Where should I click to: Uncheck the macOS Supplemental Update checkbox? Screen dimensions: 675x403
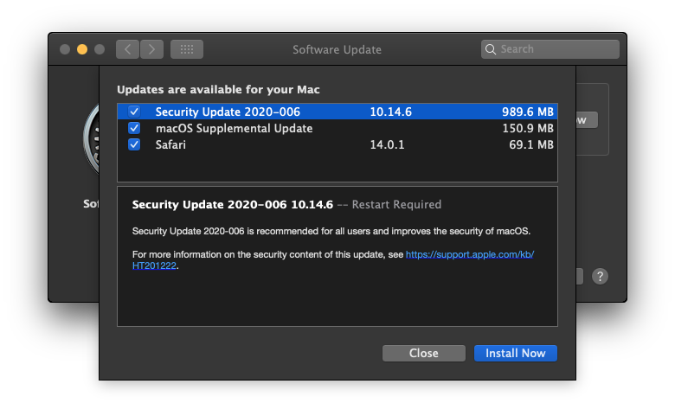pos(134,128)
